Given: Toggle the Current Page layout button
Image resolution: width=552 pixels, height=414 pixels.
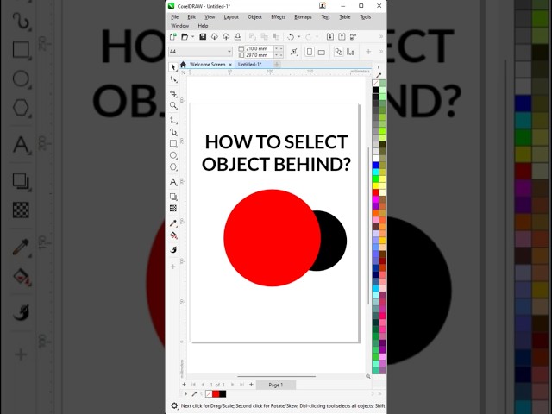Looking at the screenshot, I should 350,52.
